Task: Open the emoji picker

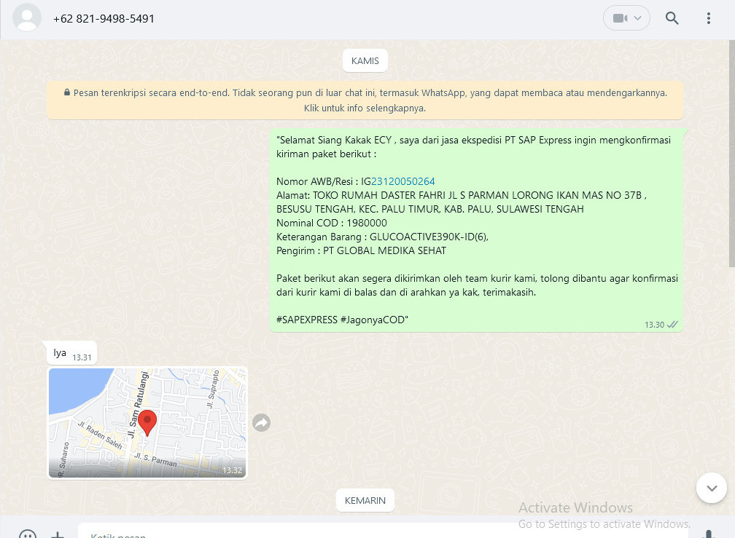Action: [27, 534]
